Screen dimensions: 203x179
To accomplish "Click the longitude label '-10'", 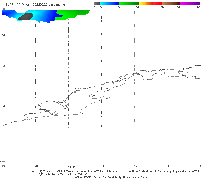I will (x=134, y=166).
